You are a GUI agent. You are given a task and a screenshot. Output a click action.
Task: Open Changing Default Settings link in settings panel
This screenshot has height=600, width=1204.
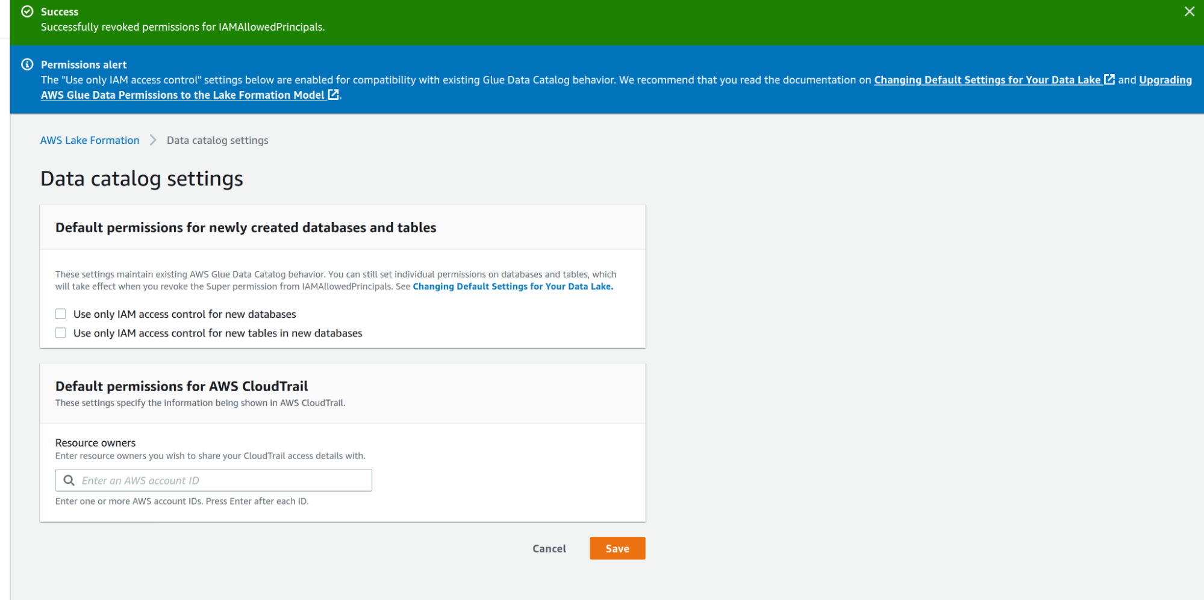point(513,286)
